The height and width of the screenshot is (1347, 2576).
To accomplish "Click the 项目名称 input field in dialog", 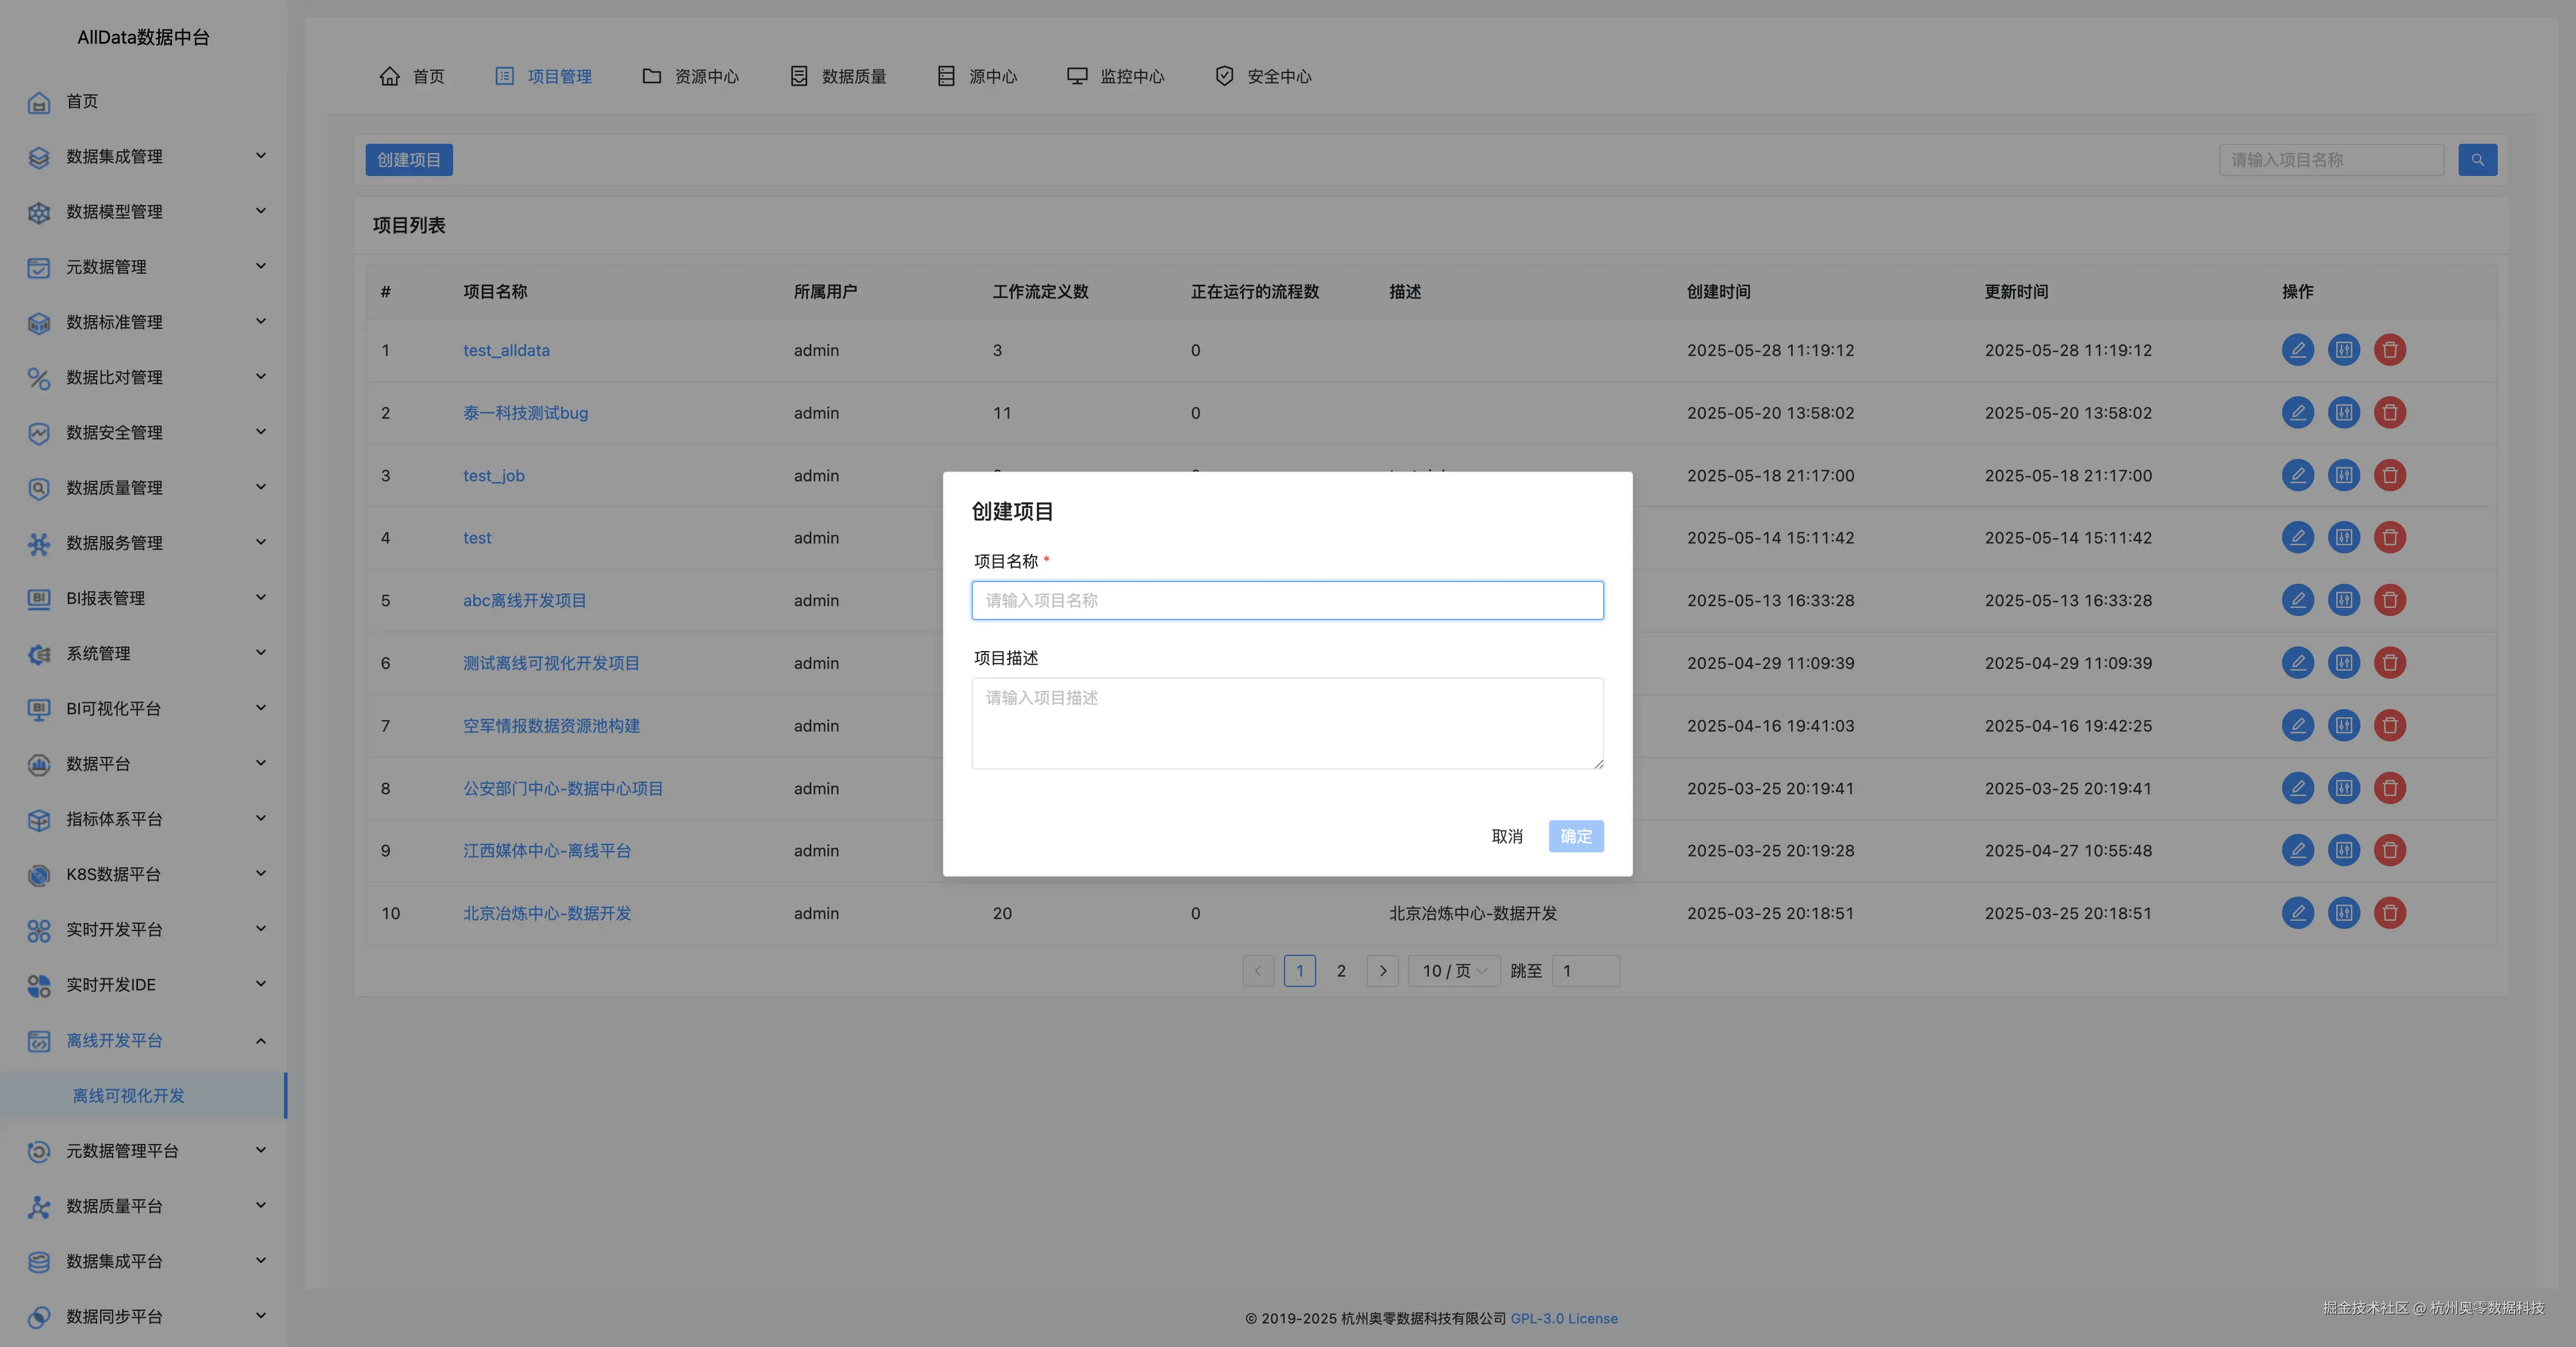I will point(1287,600).
